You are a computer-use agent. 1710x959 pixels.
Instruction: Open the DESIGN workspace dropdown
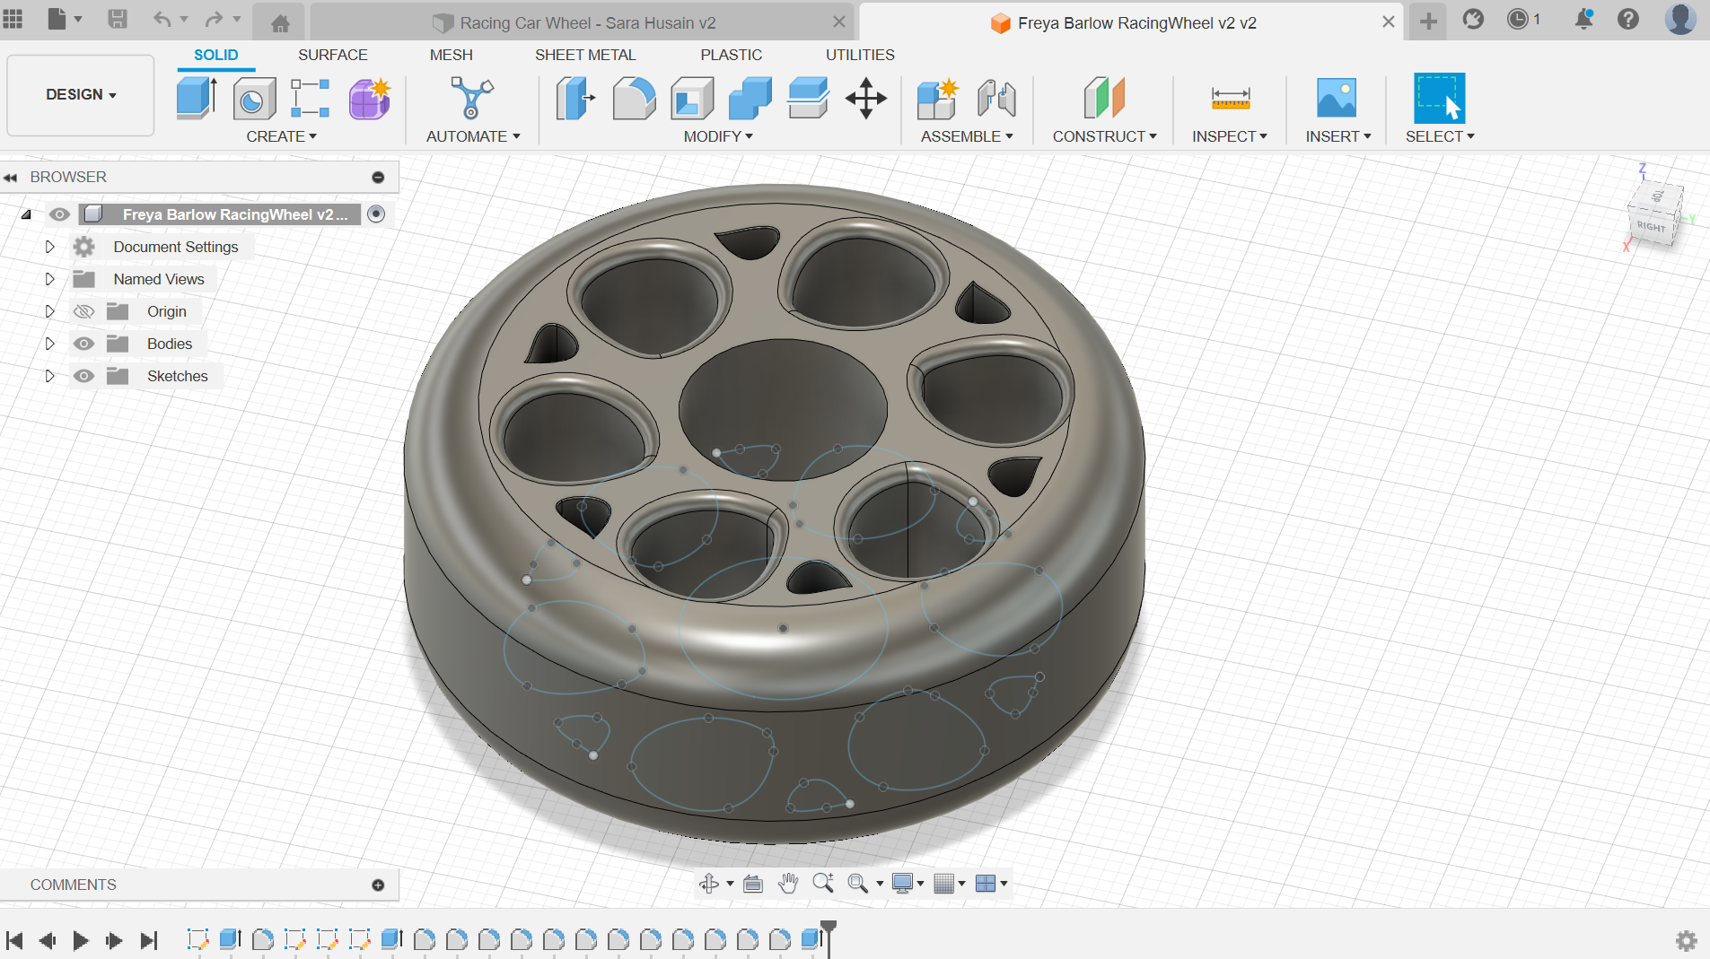coord(81,95)
